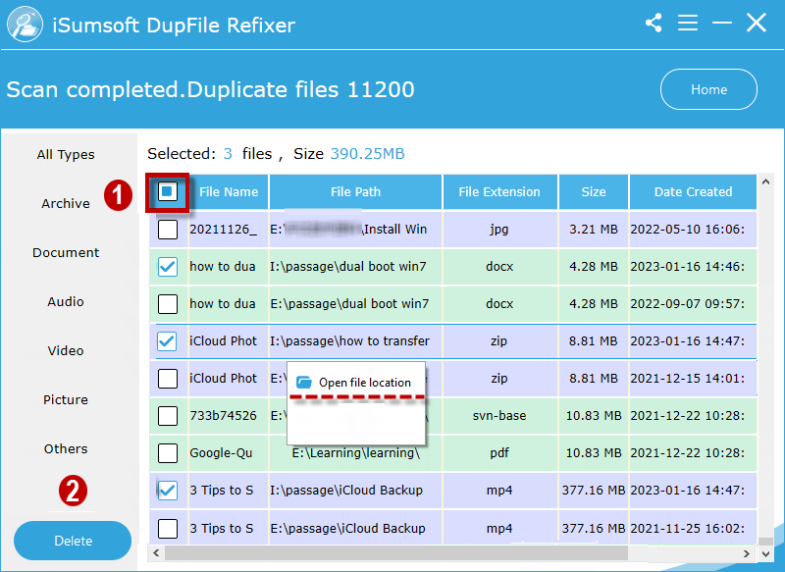Close the DupFile Refixer window

pyautogui.click(x=756, y=23)
